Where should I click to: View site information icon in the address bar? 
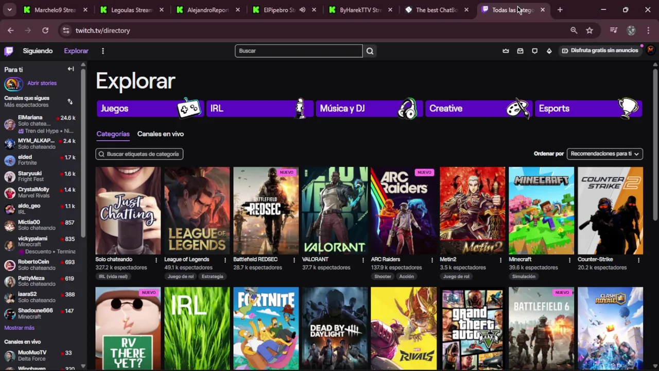coord(65,30)
